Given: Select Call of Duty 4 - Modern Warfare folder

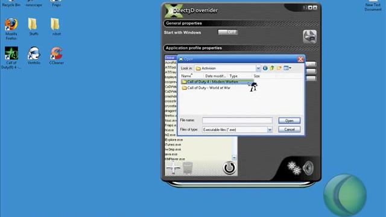Looking at the screenshot, I should tap(217, 82).
